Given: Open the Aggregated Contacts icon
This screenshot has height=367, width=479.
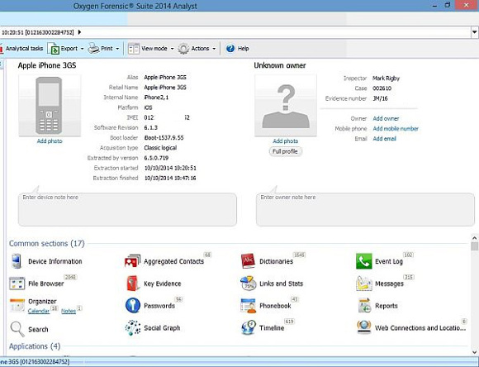Looking at the screenshot, I should (132, 261).
